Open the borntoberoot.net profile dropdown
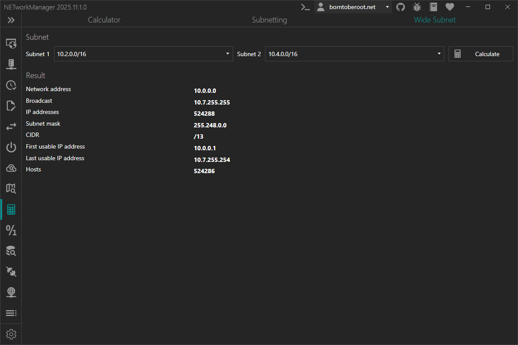 coord(387,7)
